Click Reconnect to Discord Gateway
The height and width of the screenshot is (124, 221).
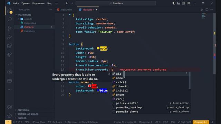pyautogui.click(x=81, y=122)
